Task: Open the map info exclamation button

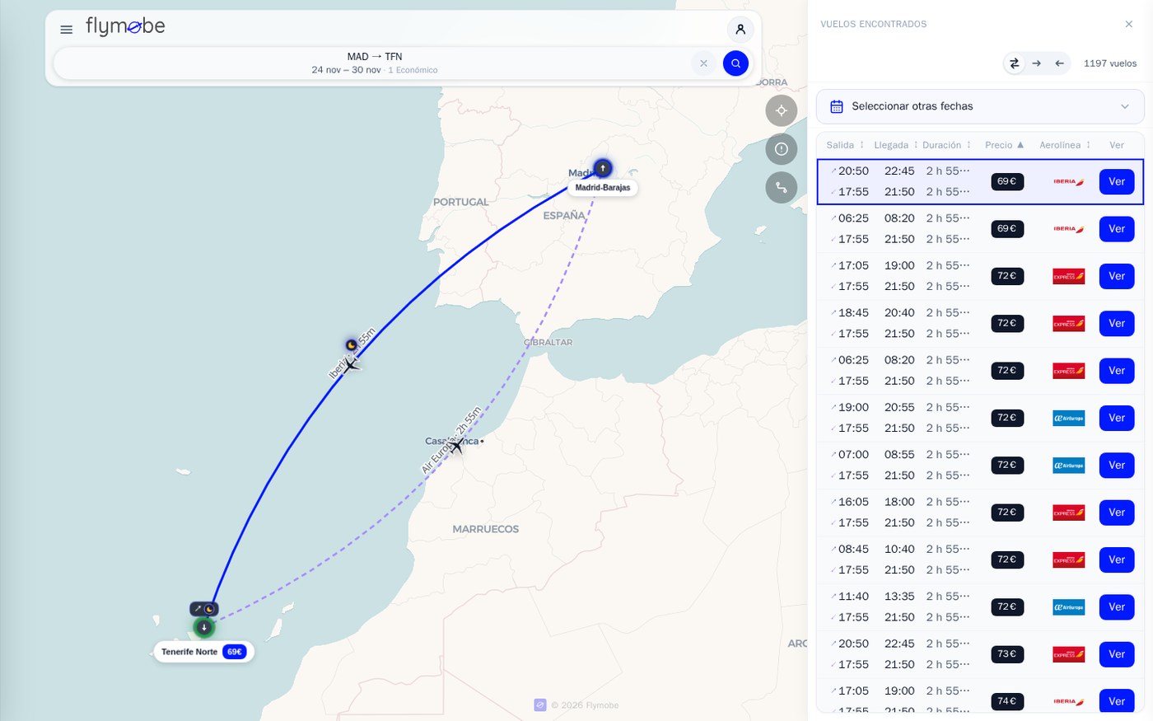Action: click(782, 149)
